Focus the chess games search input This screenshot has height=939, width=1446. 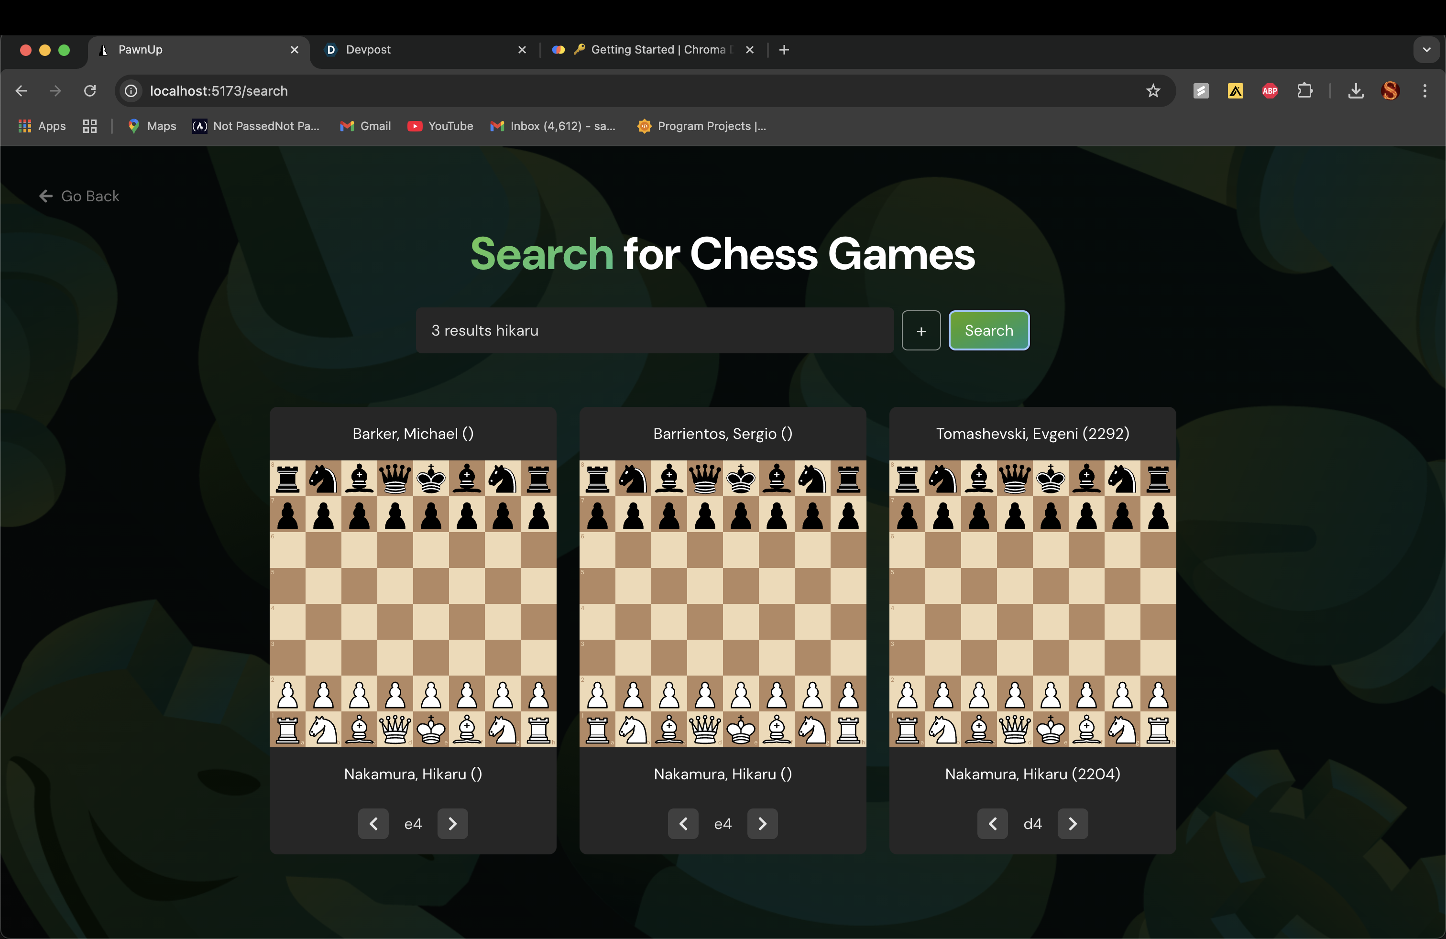(654, 330)
